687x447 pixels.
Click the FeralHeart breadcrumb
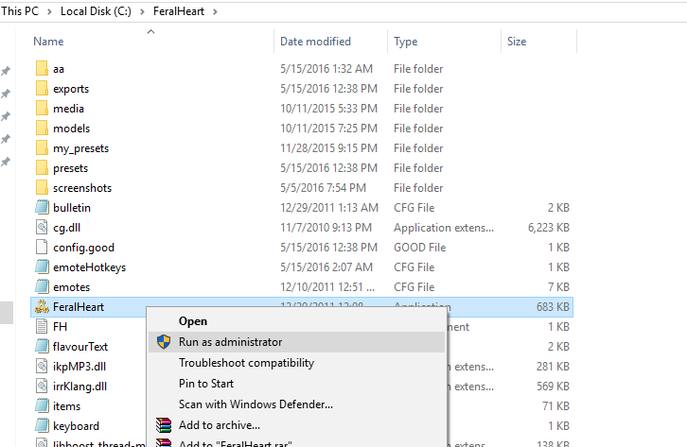(179, 11)
